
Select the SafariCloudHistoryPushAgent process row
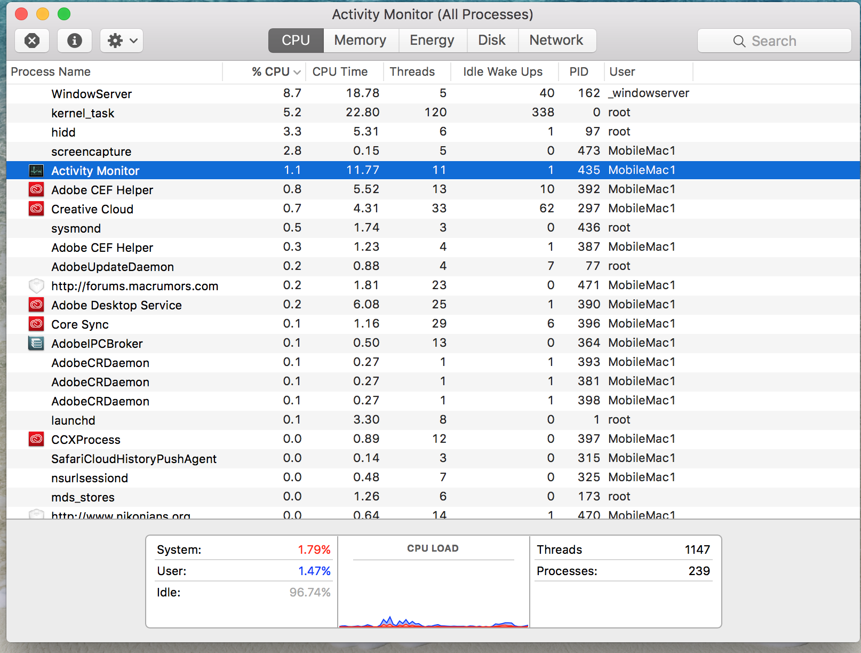(433, 458)
